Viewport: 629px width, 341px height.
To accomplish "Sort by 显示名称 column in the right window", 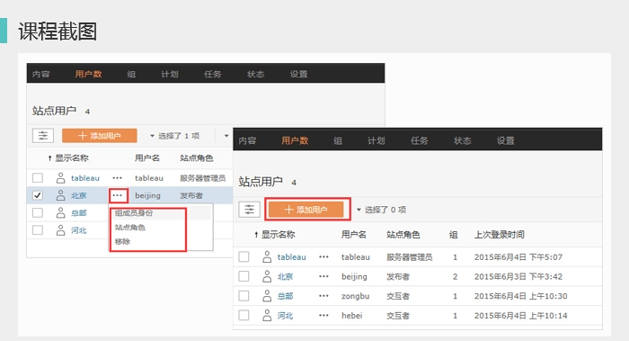I will [275, 235].
